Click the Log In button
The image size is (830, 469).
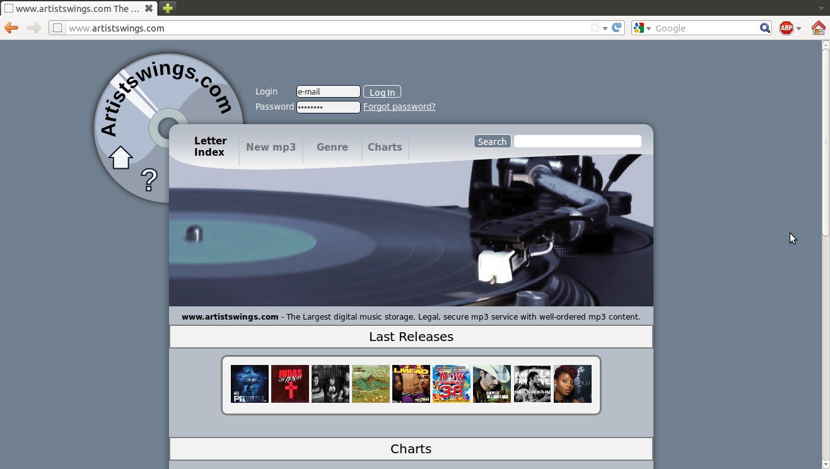(x=382, y=92)
